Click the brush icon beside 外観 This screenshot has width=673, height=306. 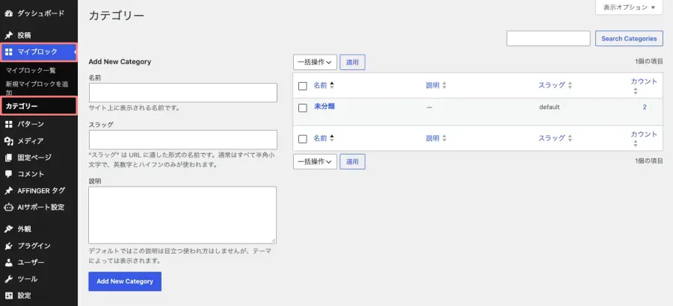(x=8, y=229)
